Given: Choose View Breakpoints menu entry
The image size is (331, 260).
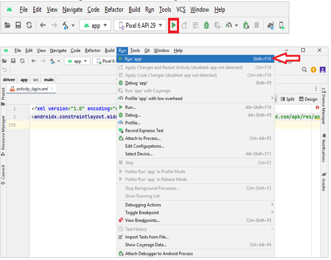Looking at the screenshot, I should [x=195, y=220].
